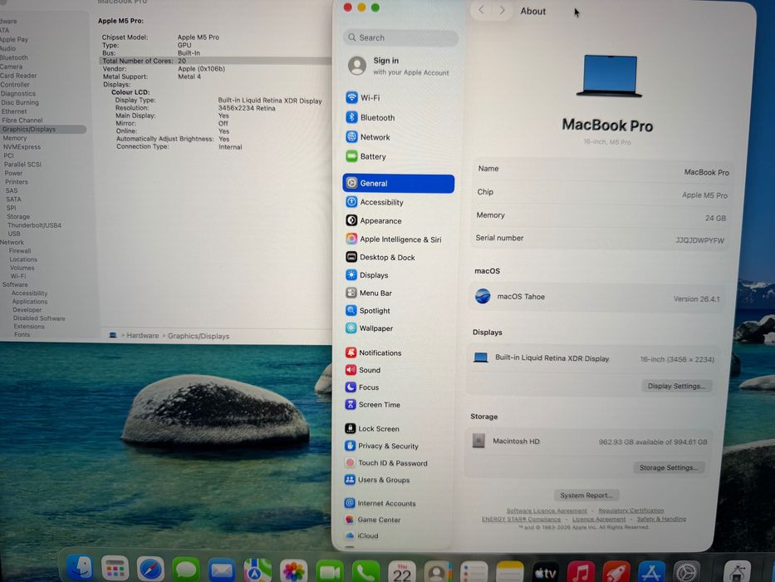This screenshot has height=582, width=775.
Task: Sign in with your Apple Account
Action: [x=399, y=66]
